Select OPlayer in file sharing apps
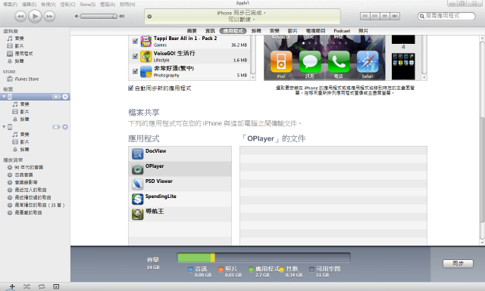The height and width of the screenshot is (291, 485). [x=180, y=169]
